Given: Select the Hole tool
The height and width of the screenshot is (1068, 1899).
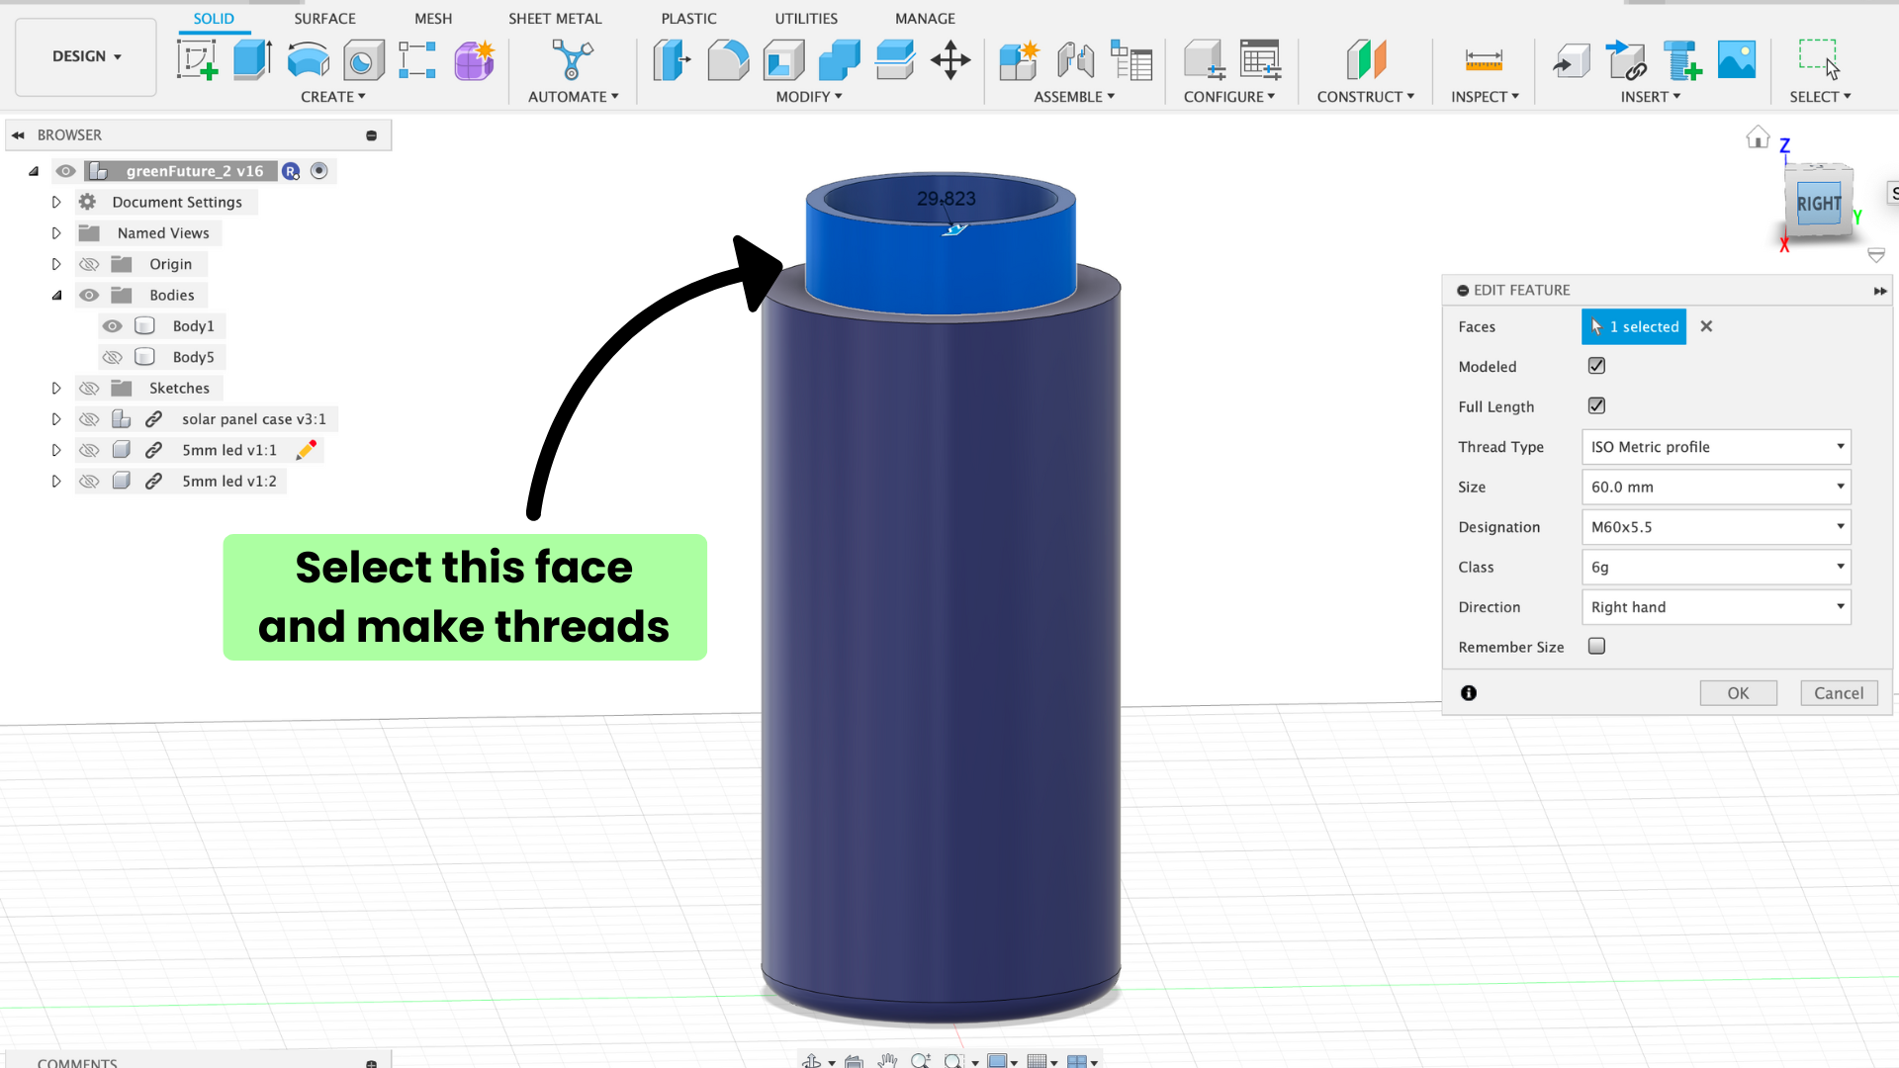Looking at the screenshot, I should coord(363,60).
